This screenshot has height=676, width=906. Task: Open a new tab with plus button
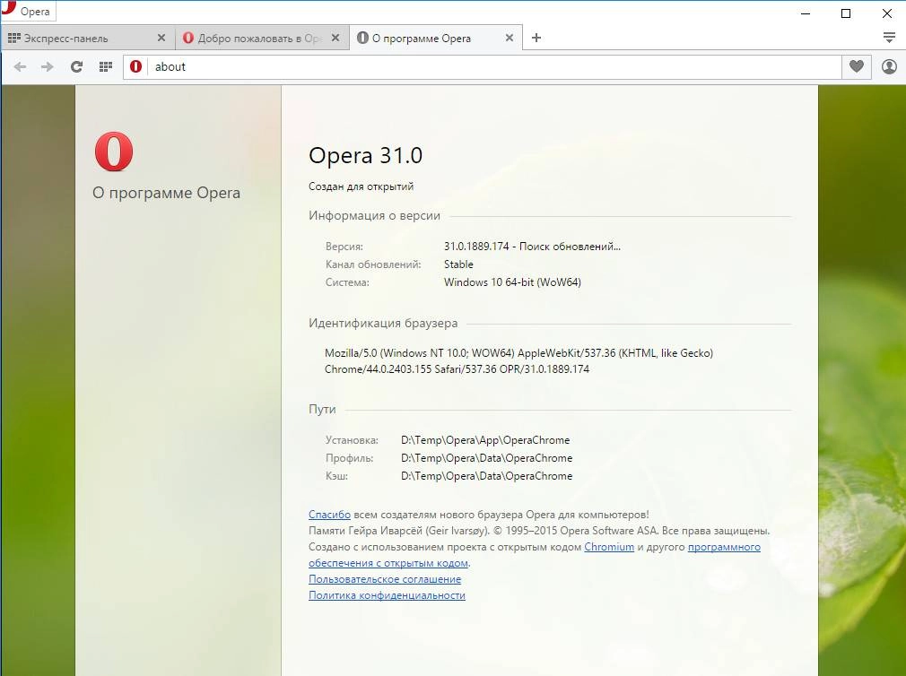(536, 38)
